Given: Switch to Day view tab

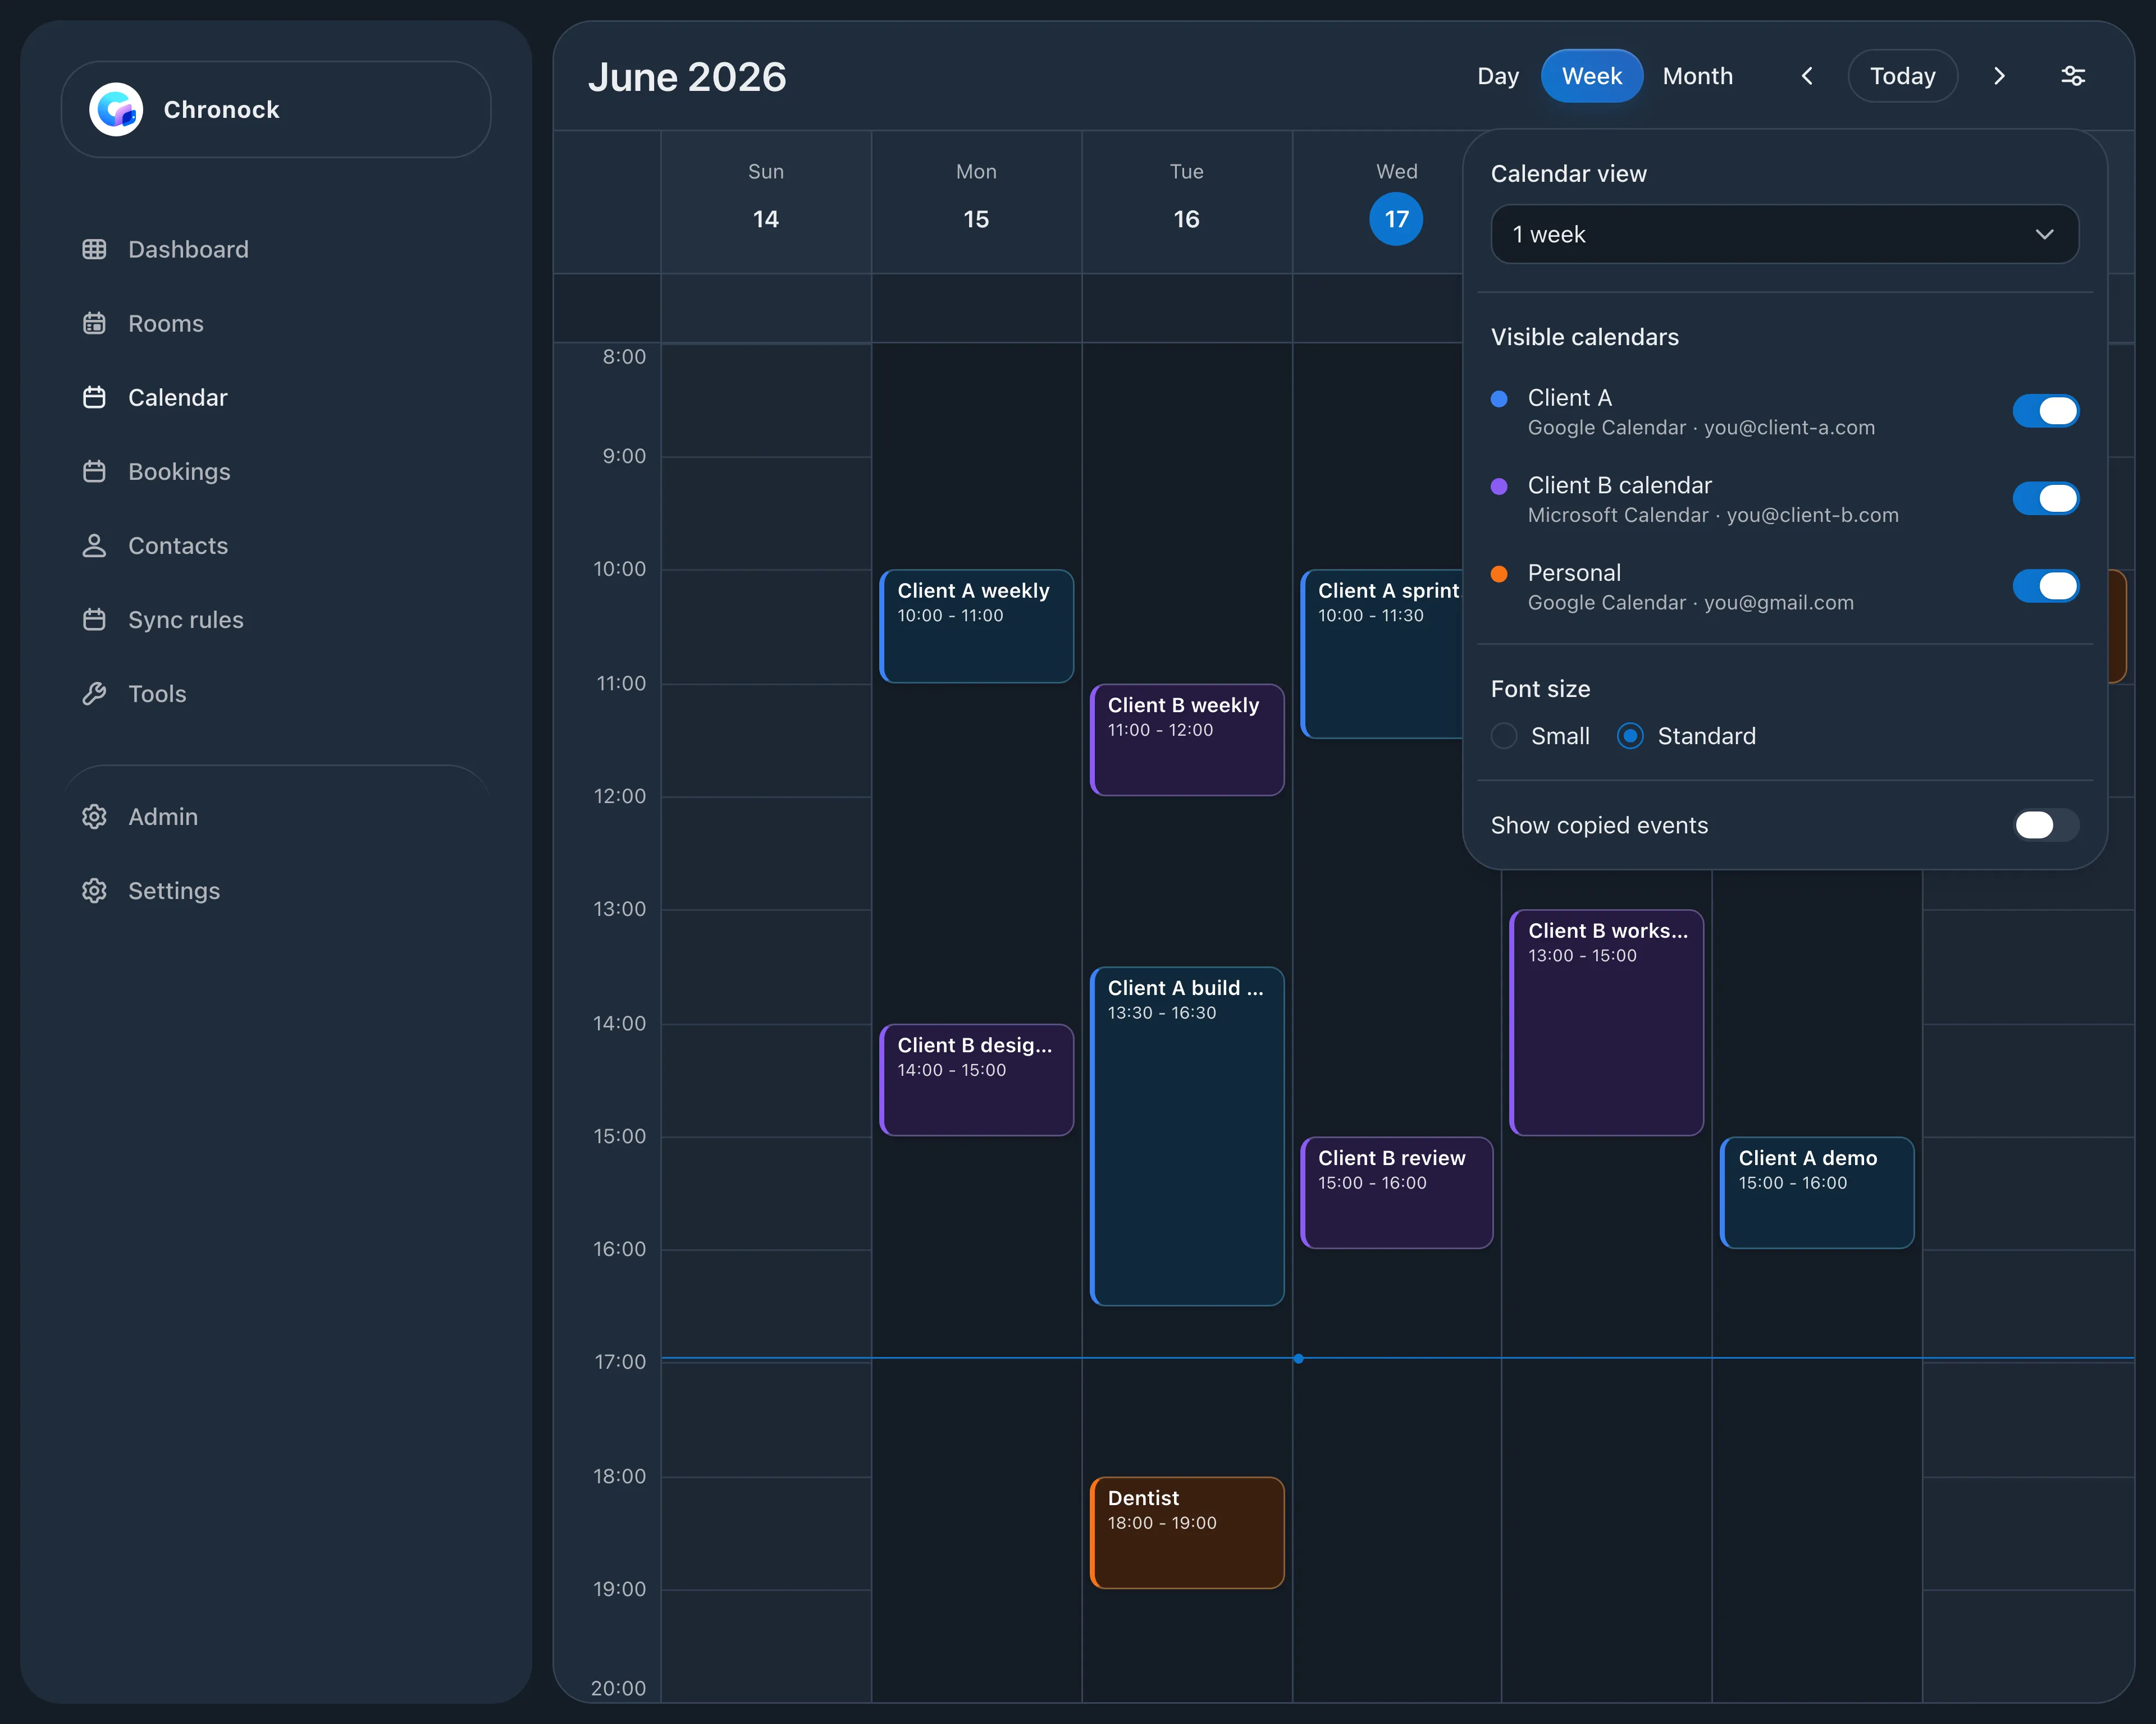Looking at the screenshot, I should 1498,76.
